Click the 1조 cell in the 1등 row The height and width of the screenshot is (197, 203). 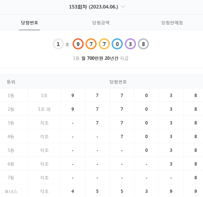(44, 95)
